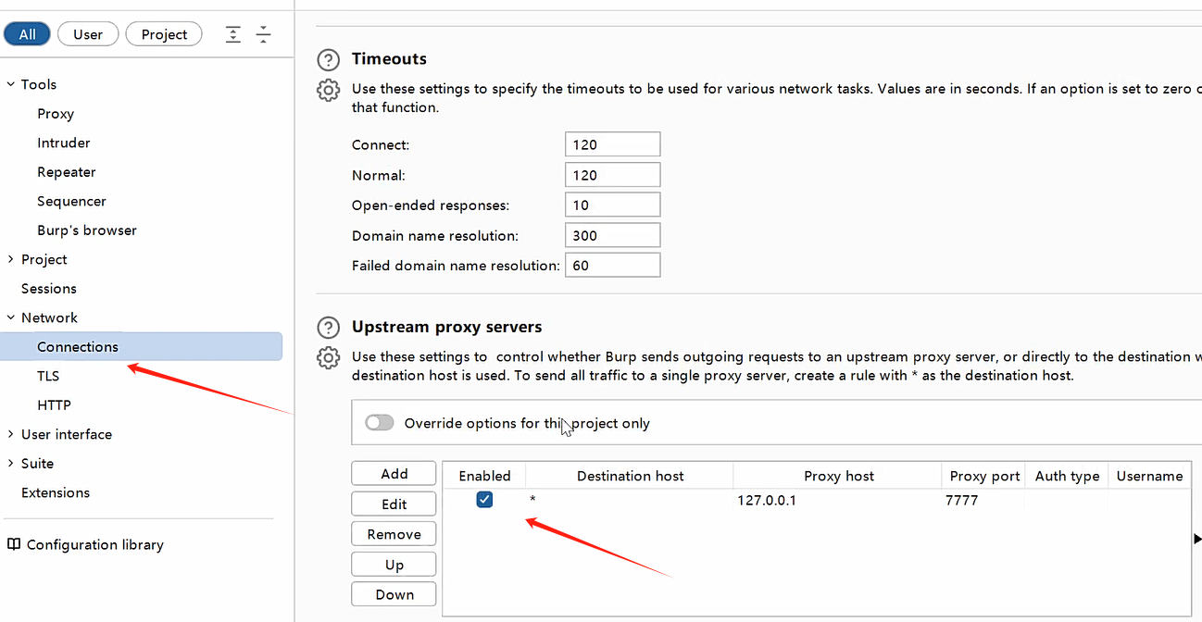Sort by Destination host column header

tap(630, 476)
